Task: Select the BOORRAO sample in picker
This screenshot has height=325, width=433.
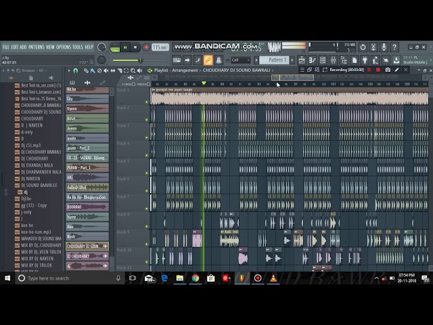Action: (87, 207)
